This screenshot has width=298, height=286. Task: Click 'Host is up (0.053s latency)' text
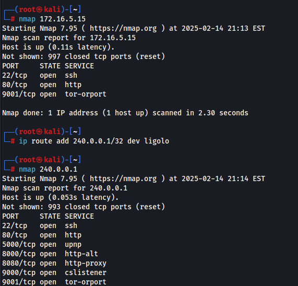[x=60, y=197]
